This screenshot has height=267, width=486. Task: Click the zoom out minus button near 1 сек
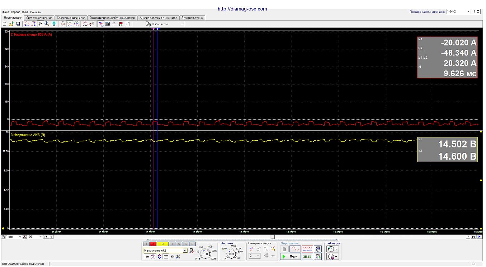click(x=3, y=237)
